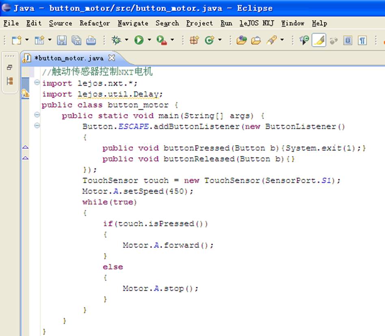Open the Search dropdown arrow
Viewport: 385px width, 336px height.
click(x=282, y=39)
